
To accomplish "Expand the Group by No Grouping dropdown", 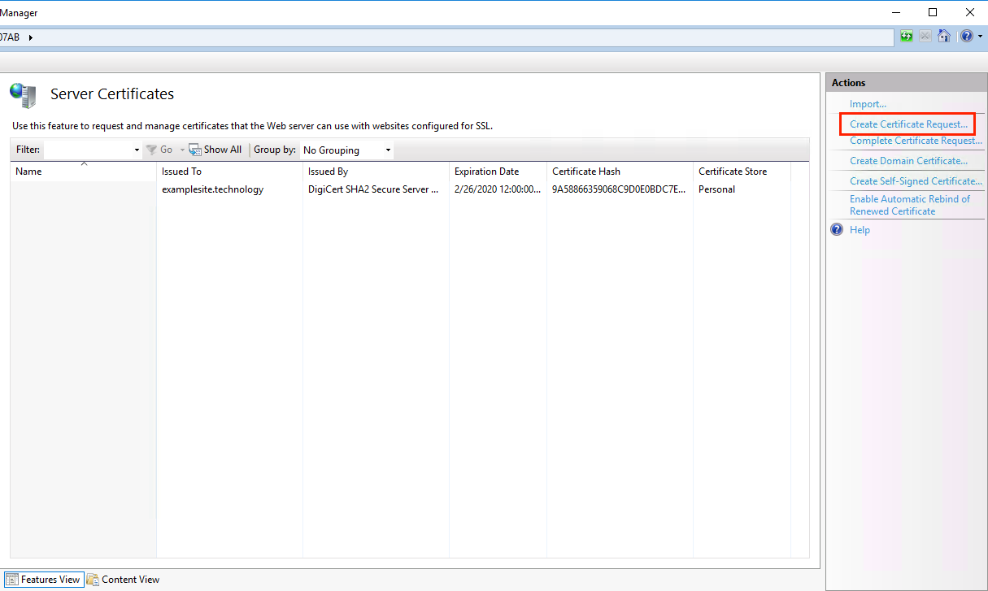I will [388, 150].
